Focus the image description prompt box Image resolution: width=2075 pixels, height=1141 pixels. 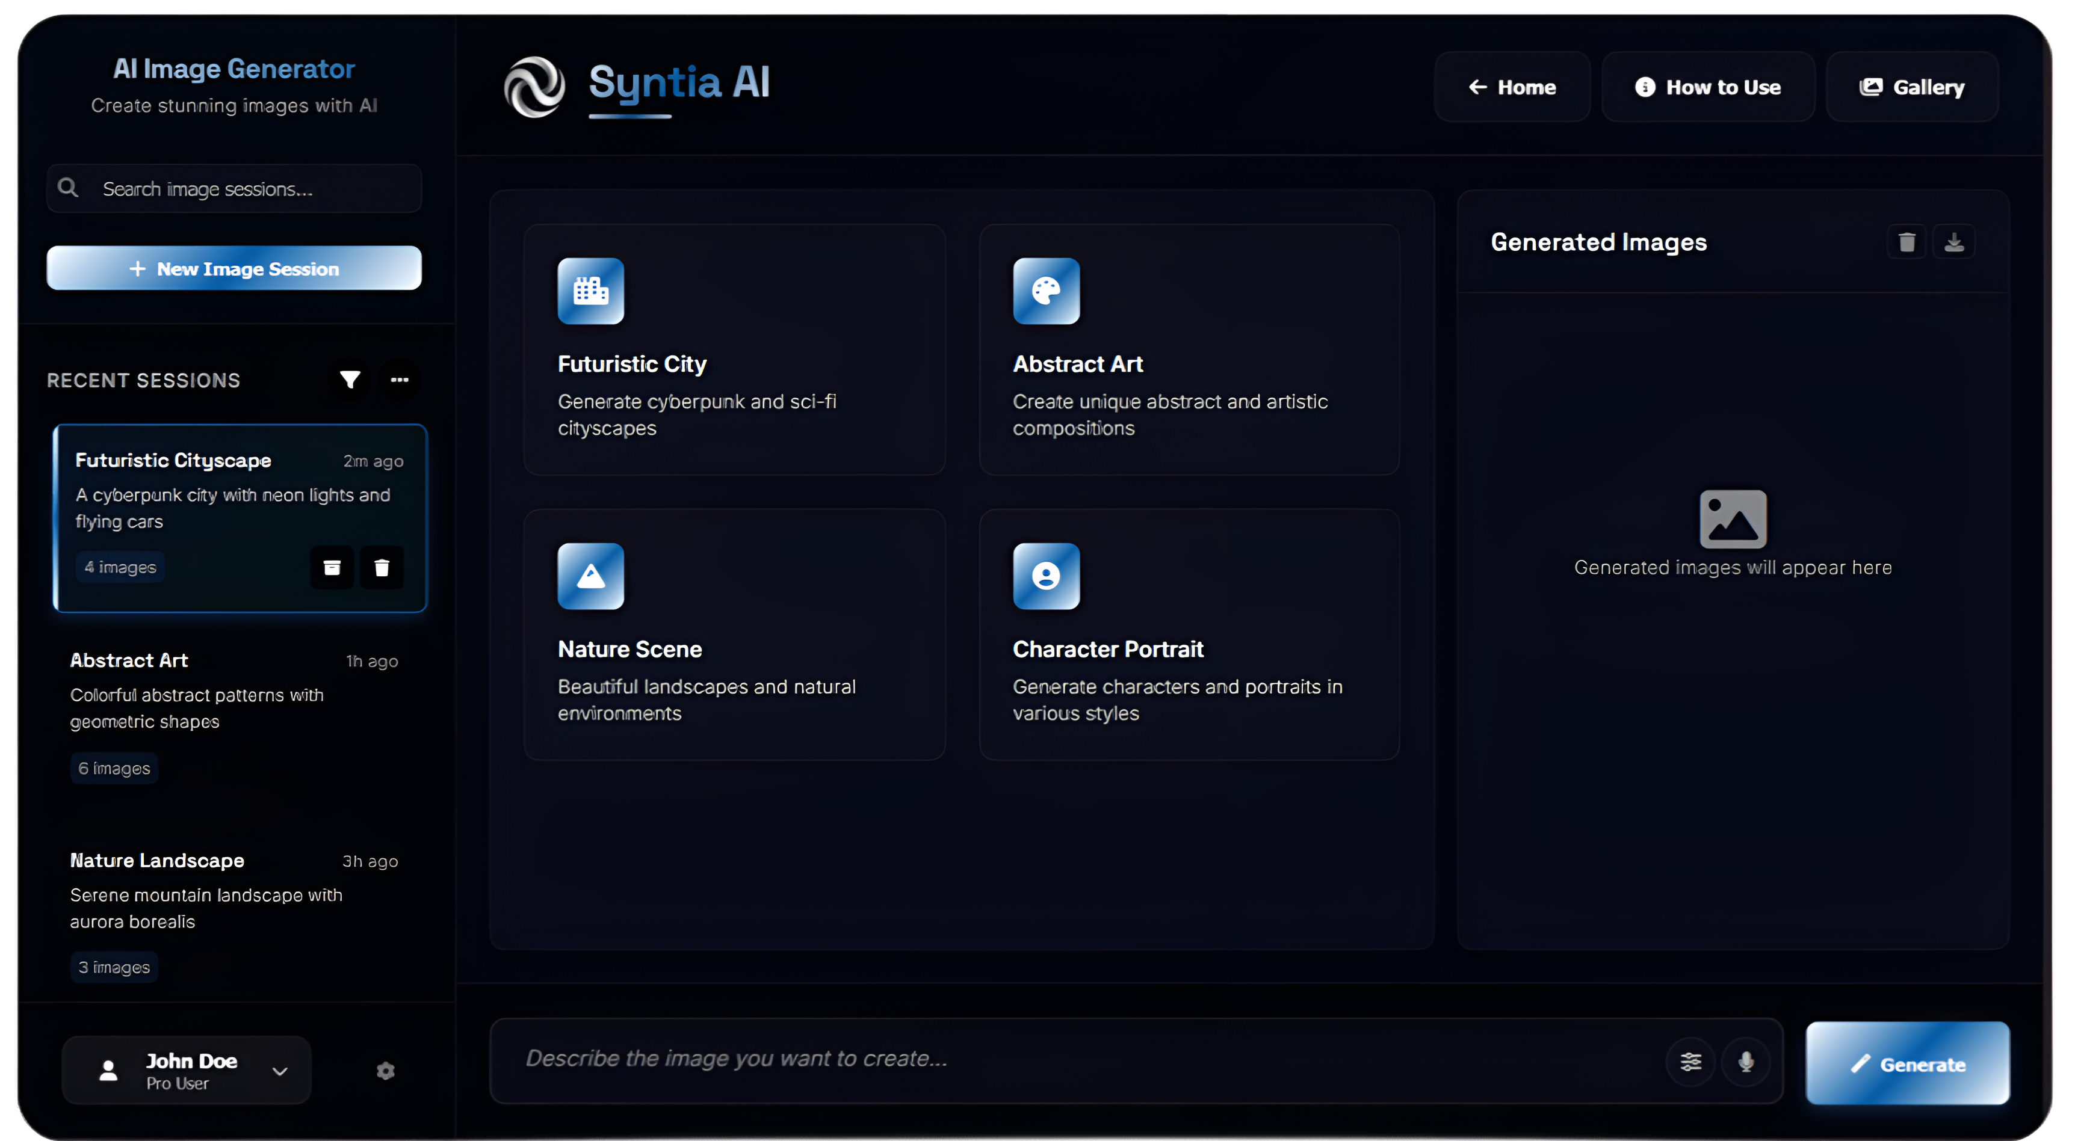coord(1080,1059)
